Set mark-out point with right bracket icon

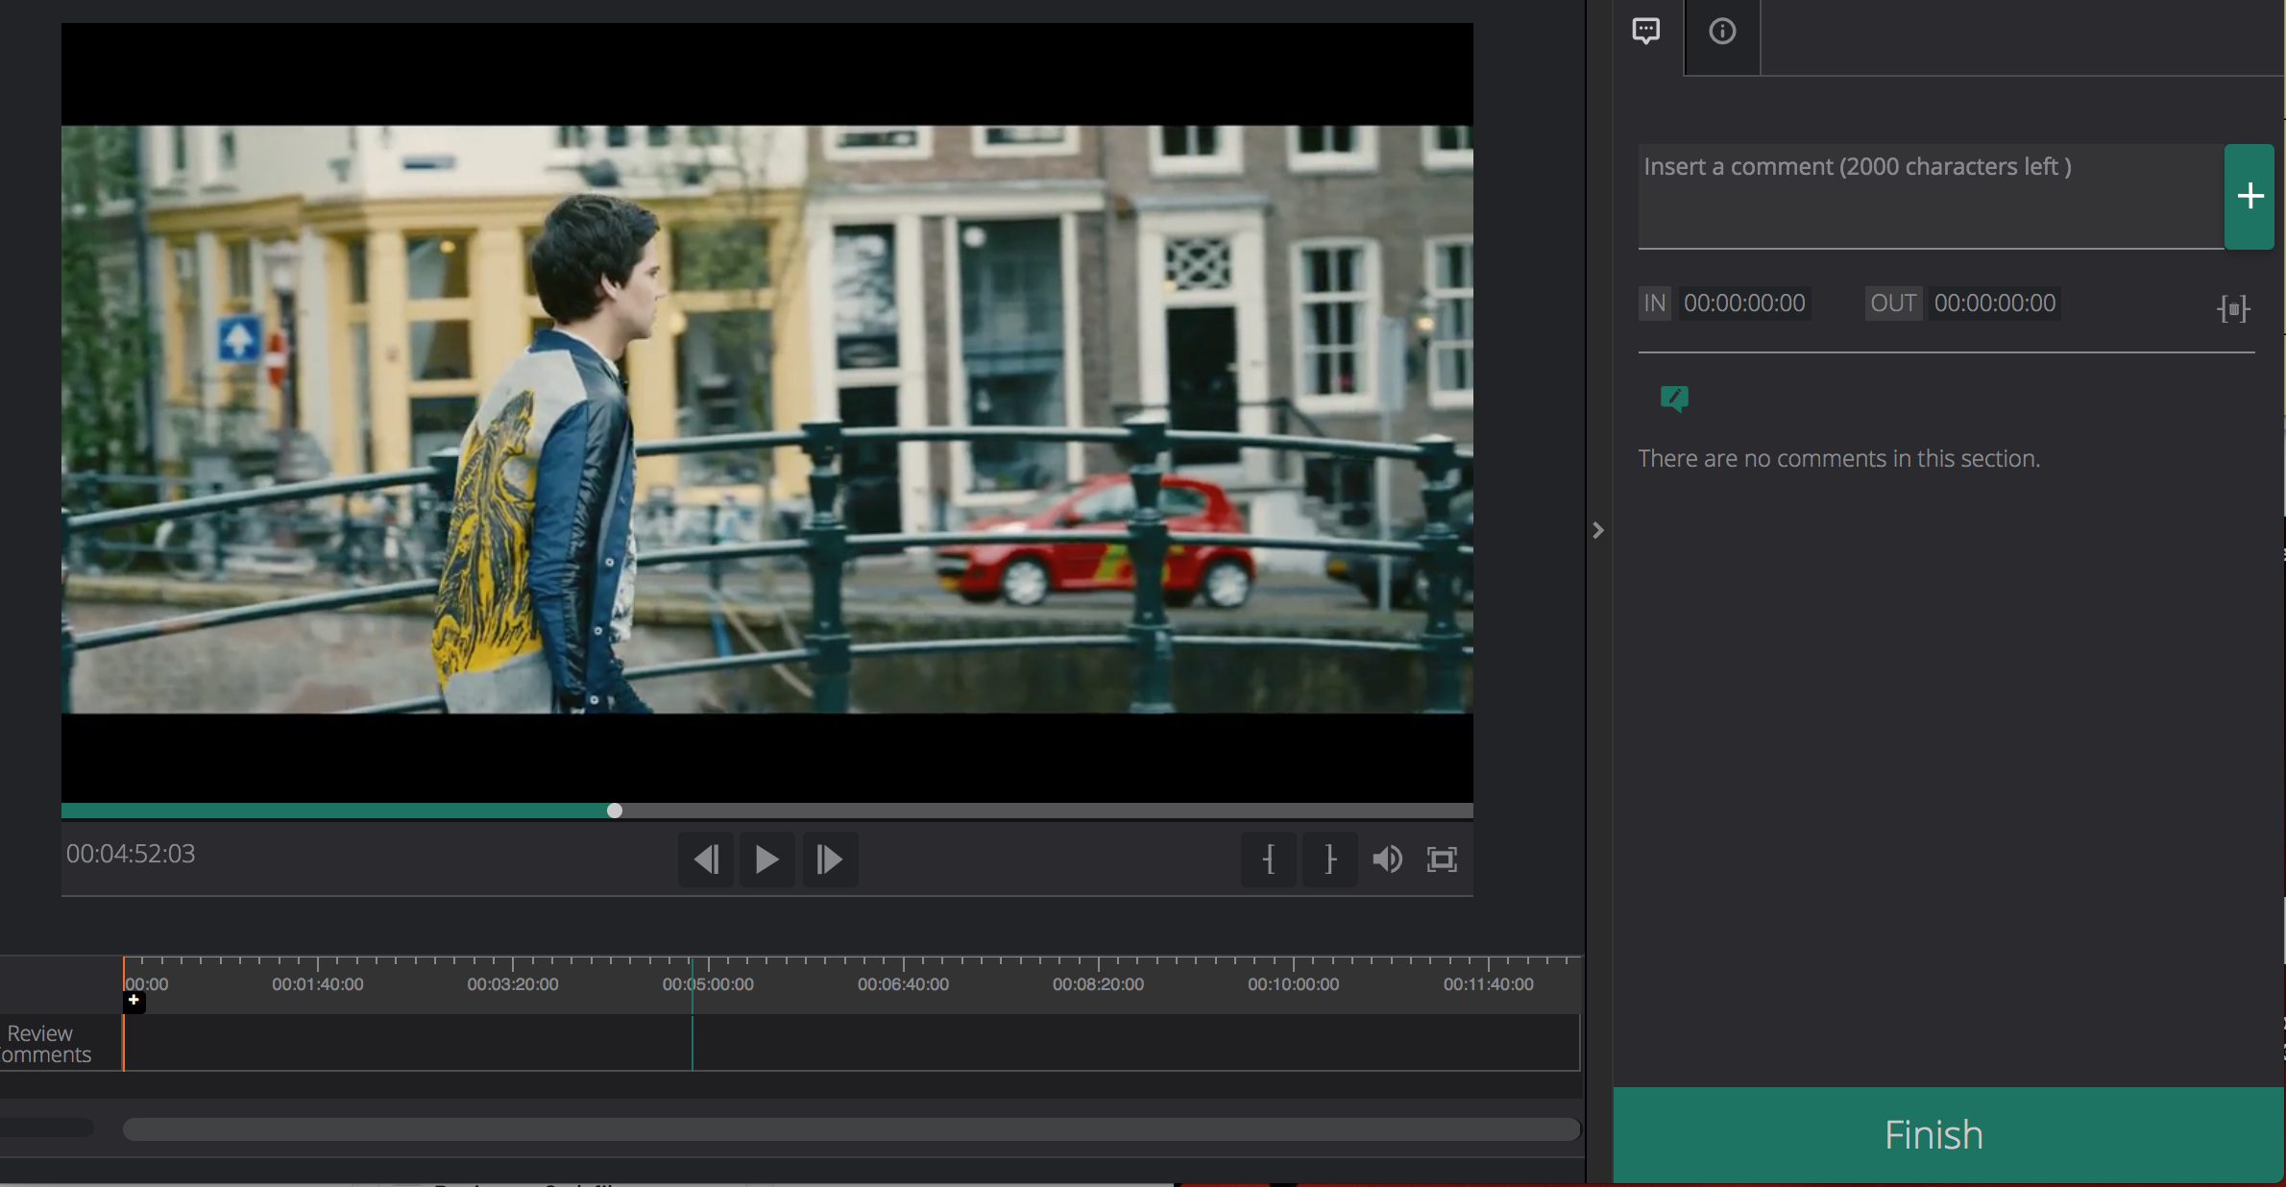(x=1329, y=860)
